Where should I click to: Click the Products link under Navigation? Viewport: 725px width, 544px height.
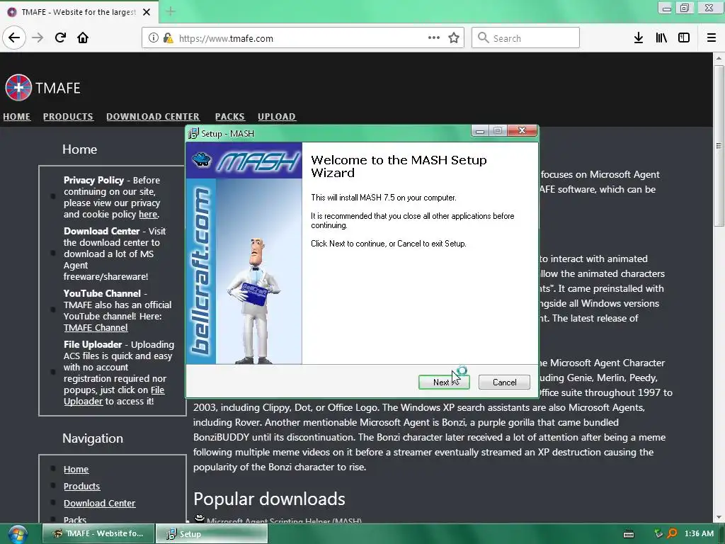click(x=82, y=486)
